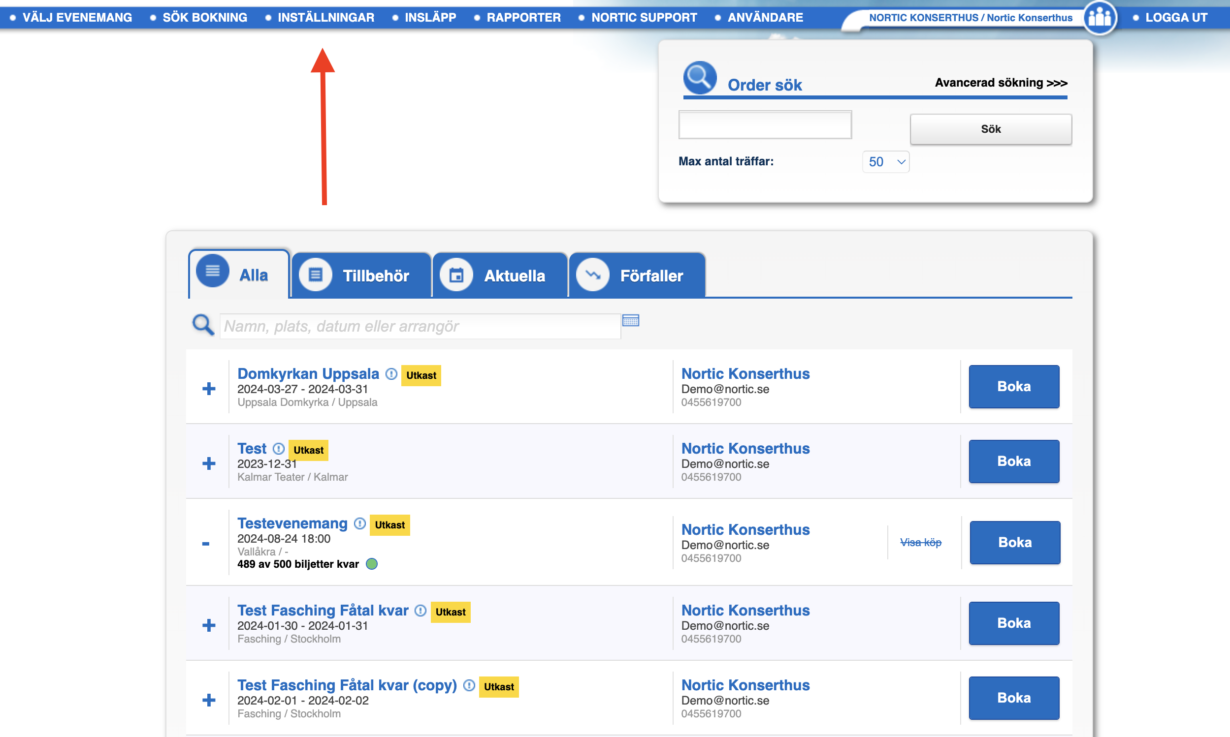Open the Test event link

[252, 449]
